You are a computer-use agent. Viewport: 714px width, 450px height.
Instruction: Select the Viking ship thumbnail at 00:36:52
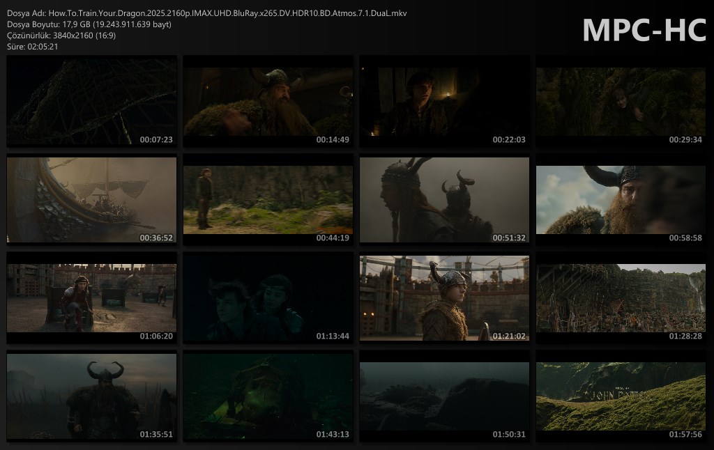91,199
